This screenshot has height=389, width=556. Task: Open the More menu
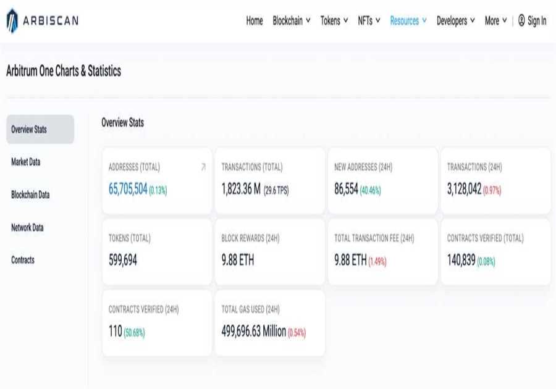pos(495,21)
